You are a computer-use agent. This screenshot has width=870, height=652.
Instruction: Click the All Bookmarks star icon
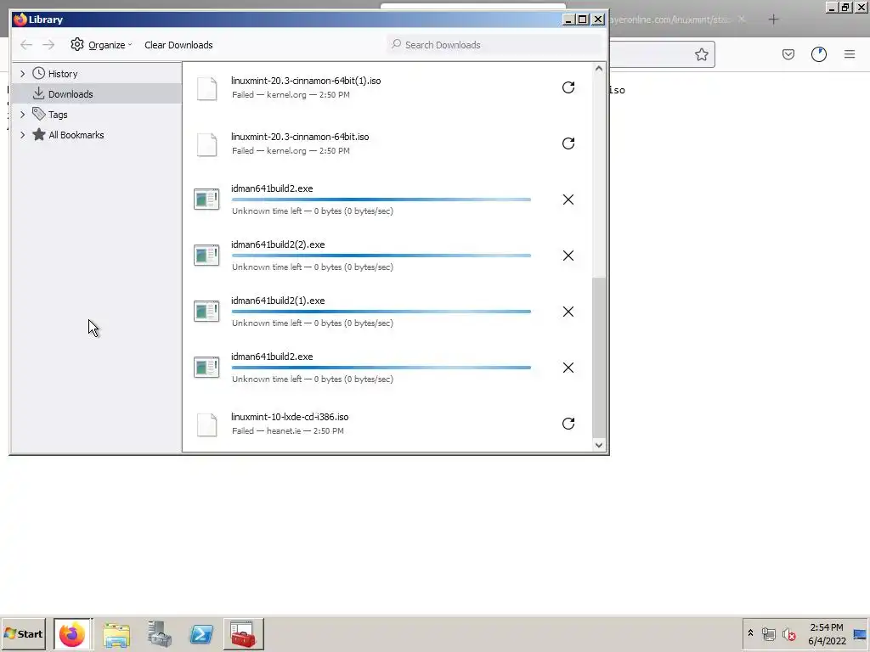(39, 135)
